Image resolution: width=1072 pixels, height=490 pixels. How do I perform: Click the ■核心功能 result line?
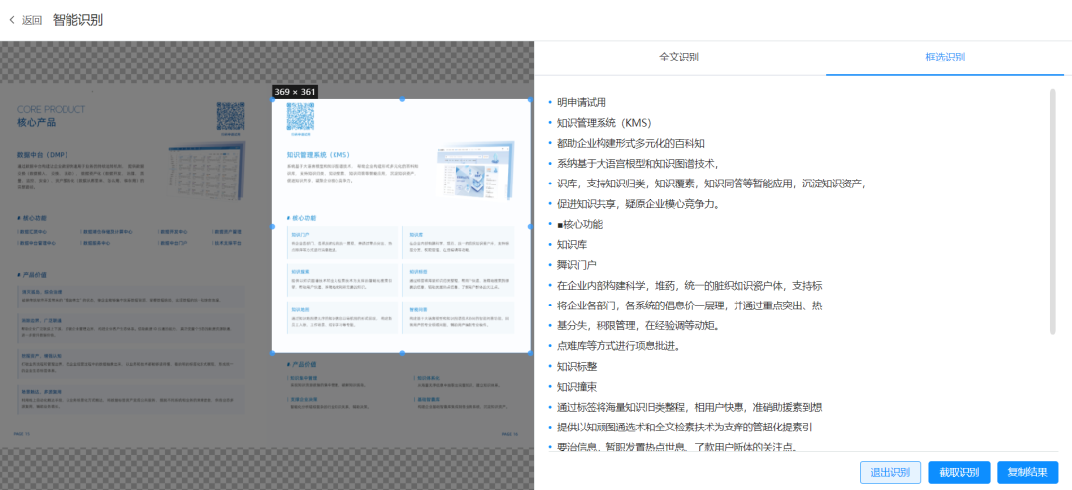pos(580,224)
